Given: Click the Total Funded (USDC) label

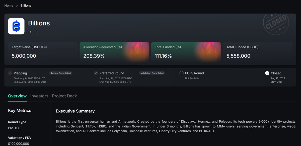Looking at the screenshot, I should (242, 47).
